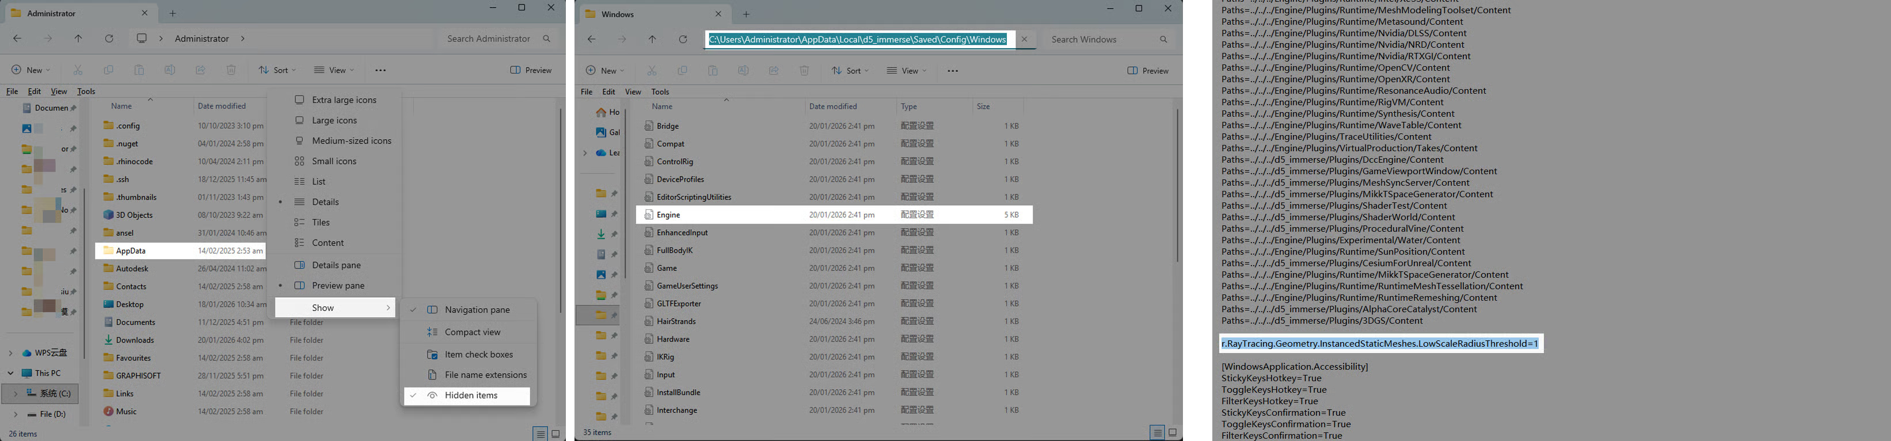1891x441 pixels.
Task: Go back in the Windows folder window
Action: [x=592, y=40]
